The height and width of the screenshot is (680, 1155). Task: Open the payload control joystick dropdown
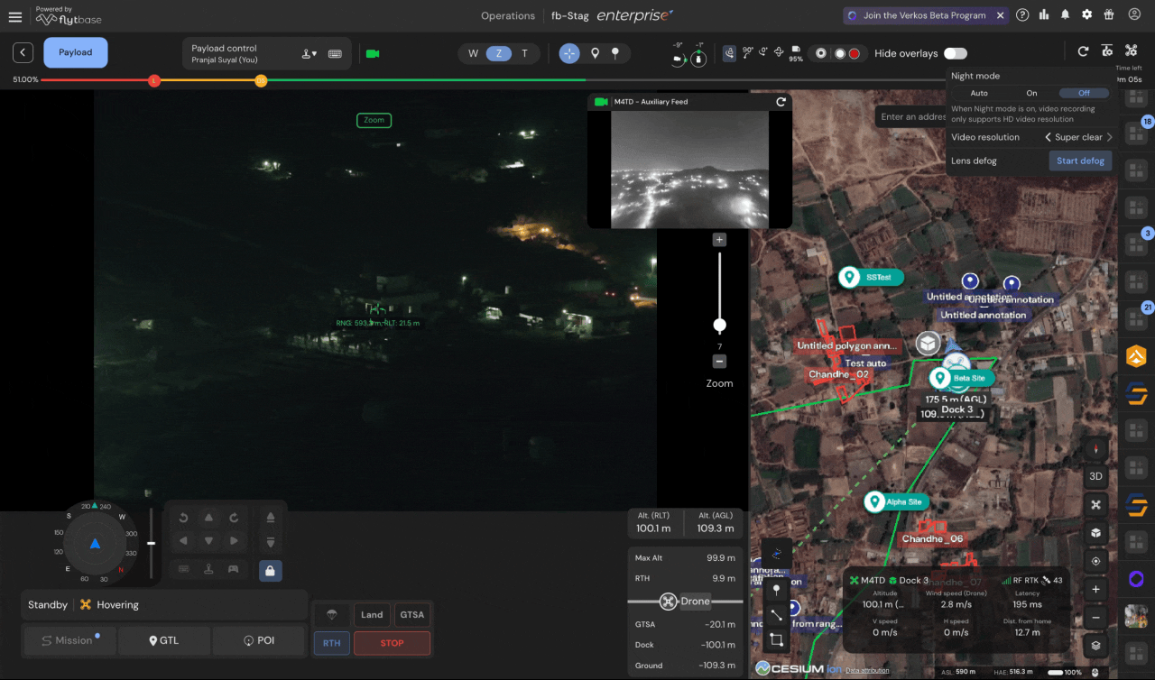pyautogui.click(x=310, y=54)
